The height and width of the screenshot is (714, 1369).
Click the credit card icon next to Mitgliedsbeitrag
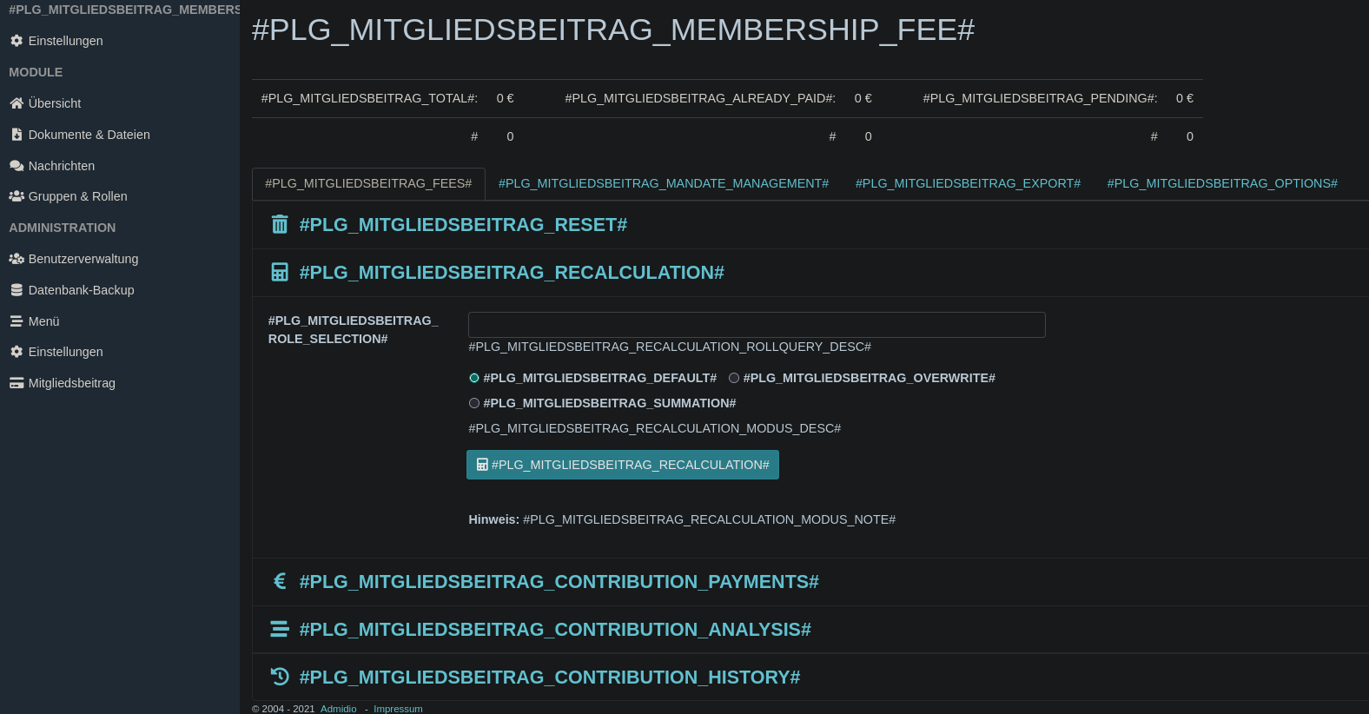click(17, 383)
